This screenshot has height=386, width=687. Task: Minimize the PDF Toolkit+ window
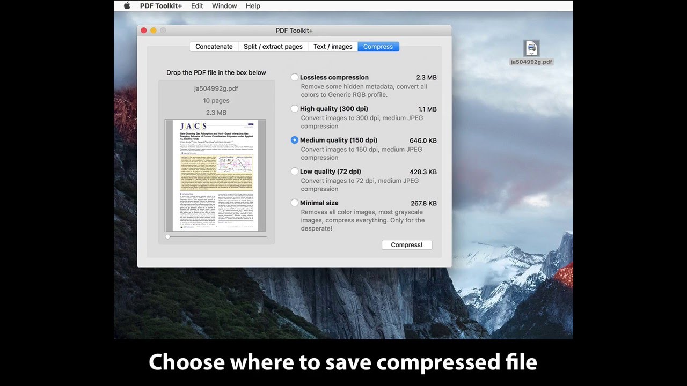[x=154, y=31]
